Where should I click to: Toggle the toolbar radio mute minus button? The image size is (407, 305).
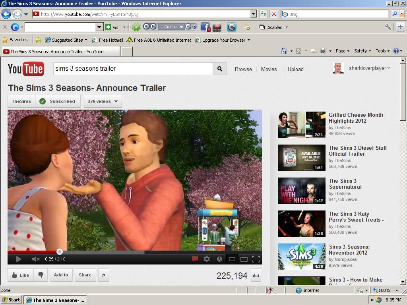[194, 27]
